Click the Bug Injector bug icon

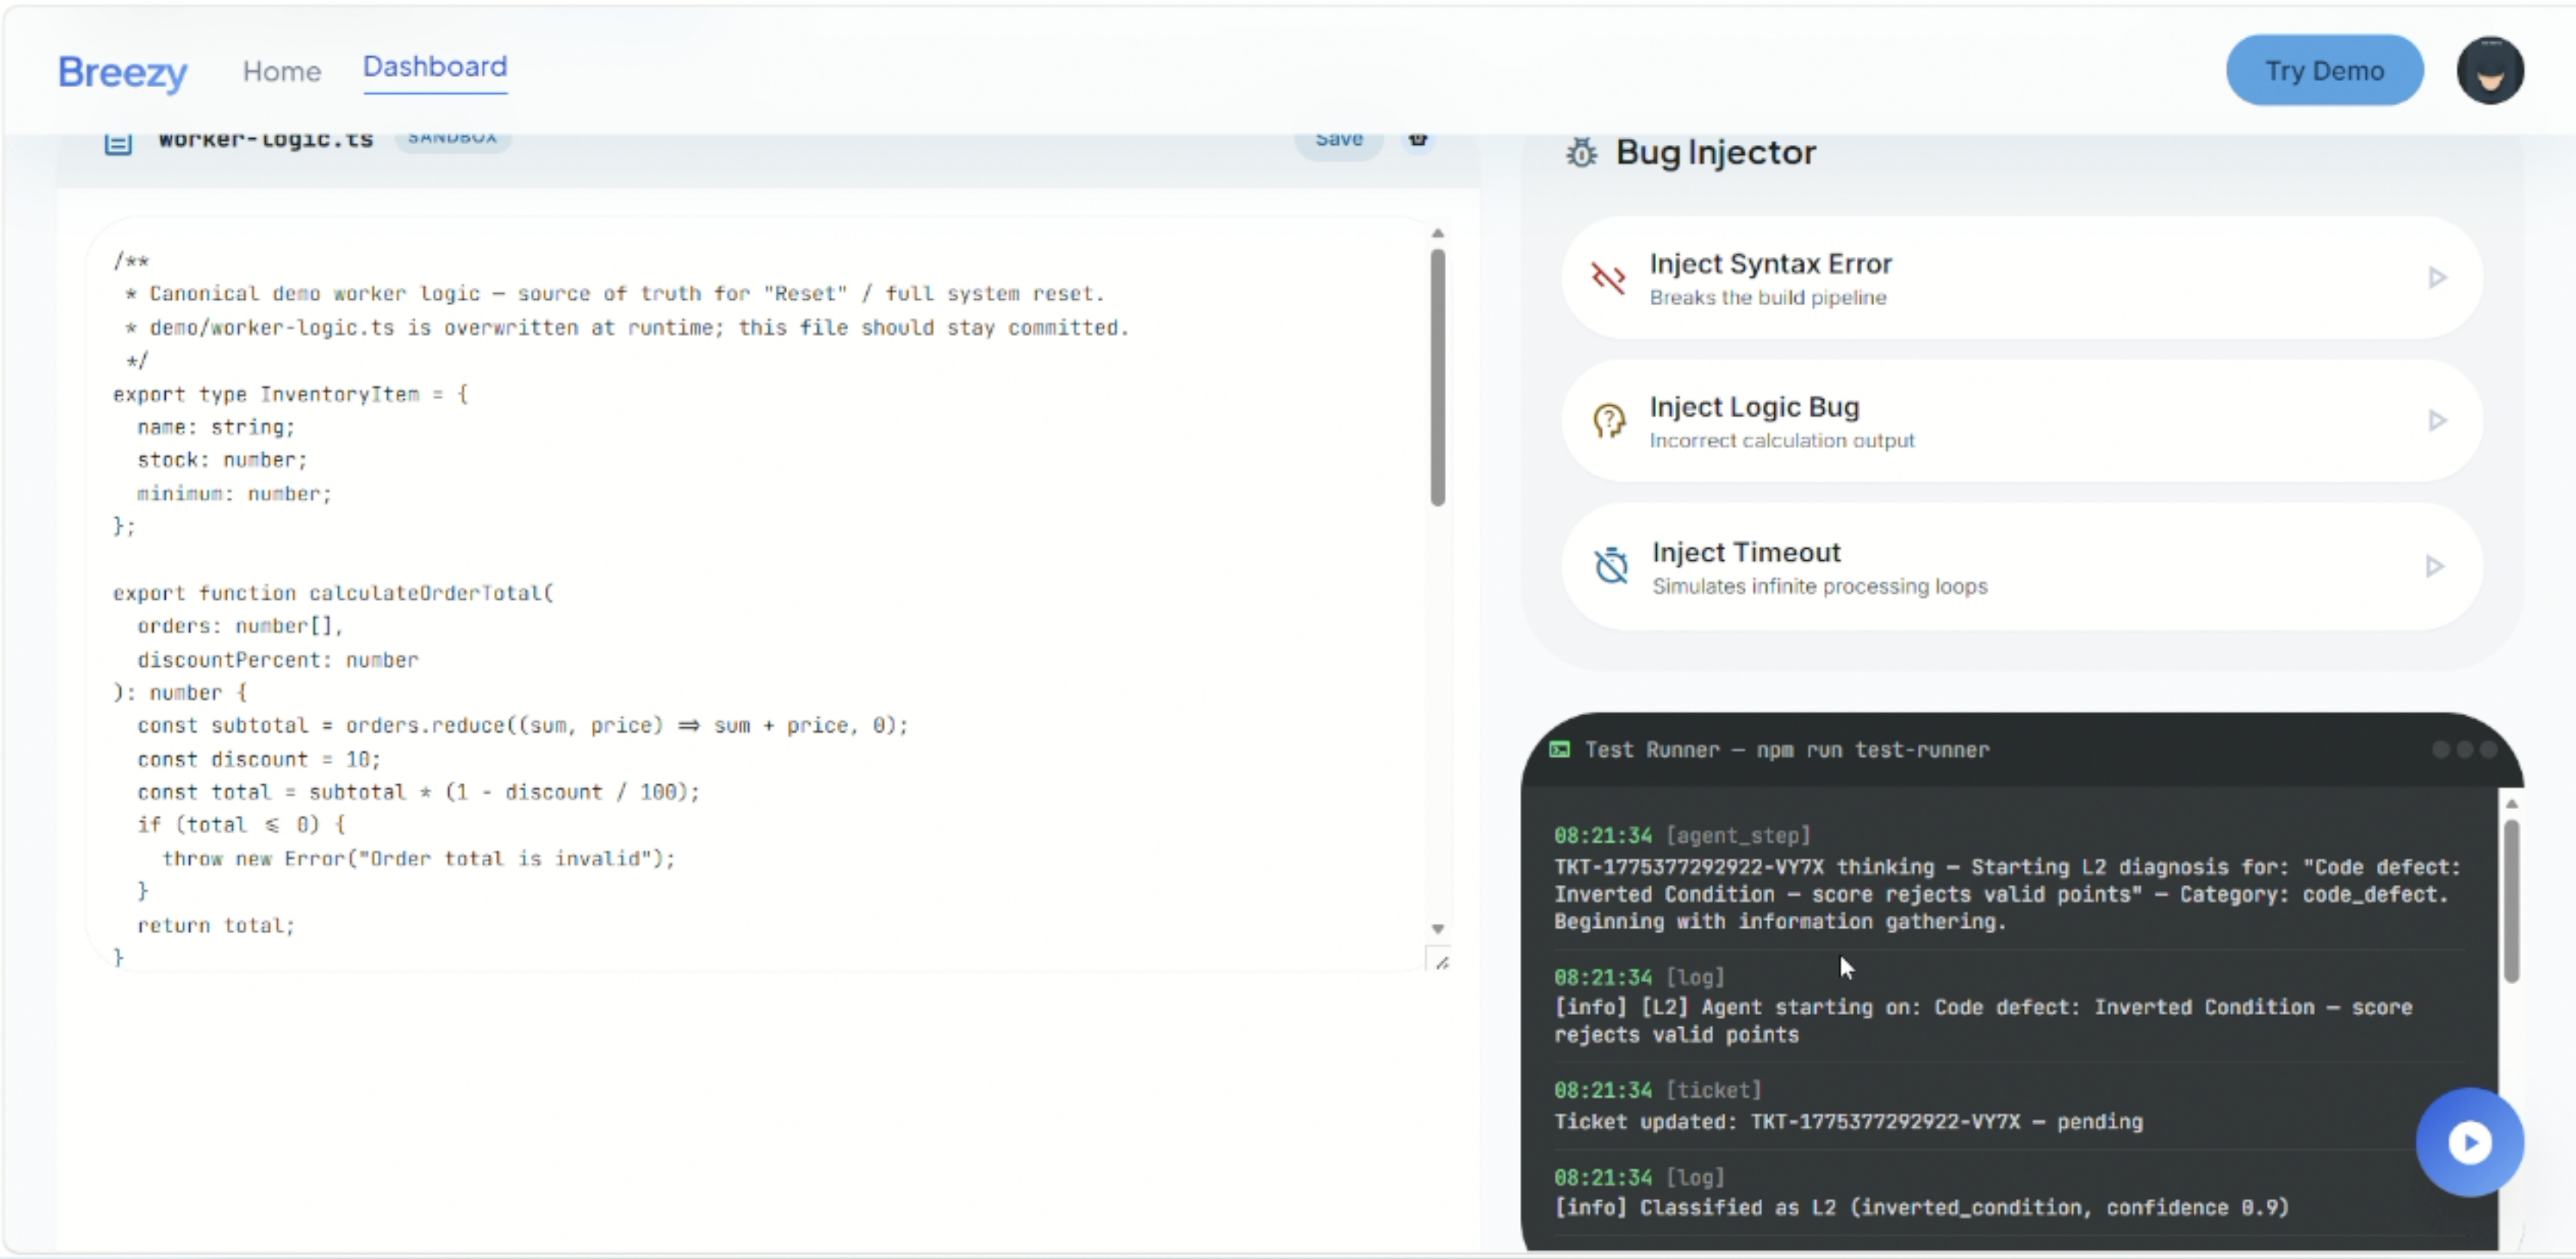coord(1581,153)
